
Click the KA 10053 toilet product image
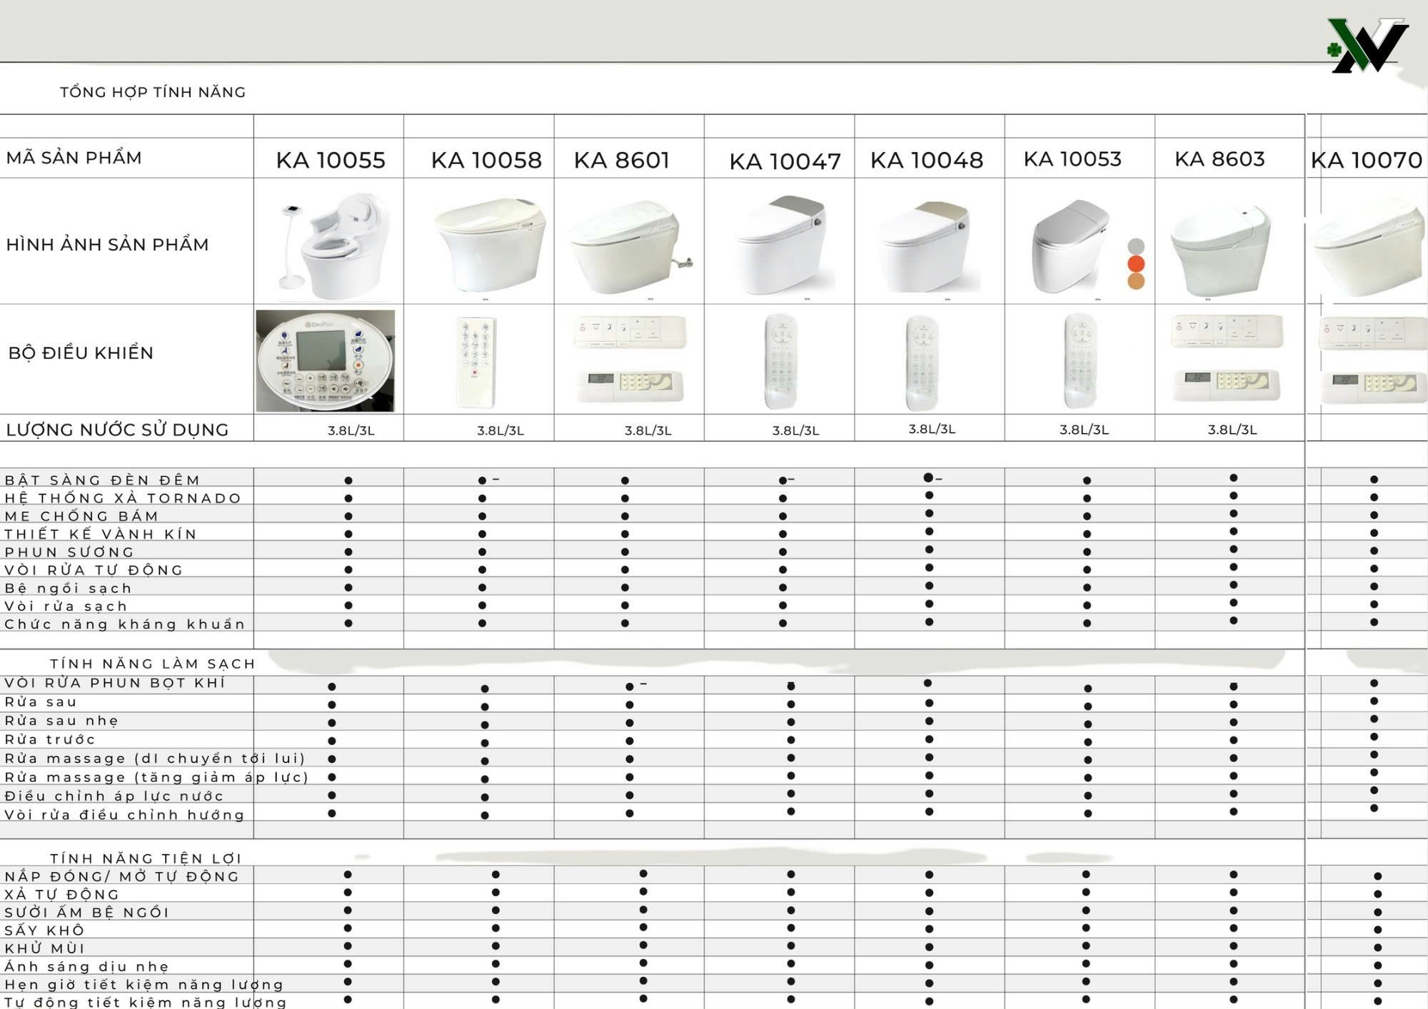tap(1069, 246)
